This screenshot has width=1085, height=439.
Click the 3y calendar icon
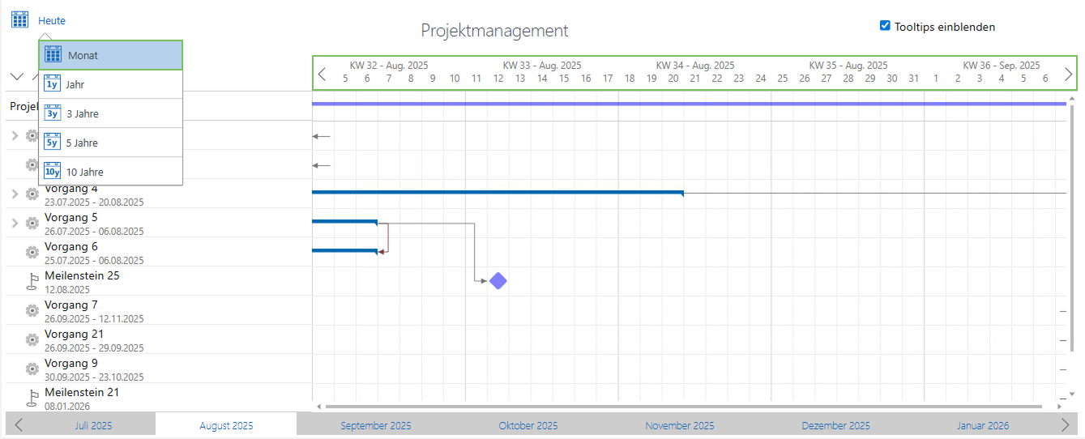click(53, 113)
